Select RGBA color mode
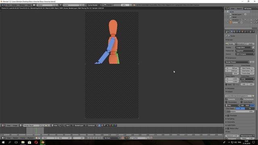This screenshot has height=145, width=258. [252, 106]
